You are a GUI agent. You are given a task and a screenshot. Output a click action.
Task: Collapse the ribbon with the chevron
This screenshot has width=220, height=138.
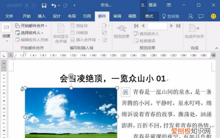(x=217, y=48)
